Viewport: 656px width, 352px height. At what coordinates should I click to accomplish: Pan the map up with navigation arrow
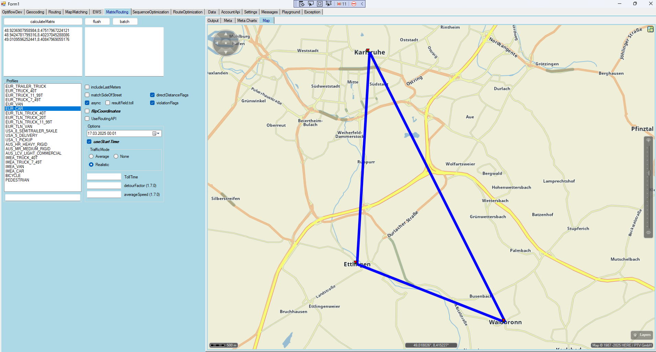(x=226, y=34)
